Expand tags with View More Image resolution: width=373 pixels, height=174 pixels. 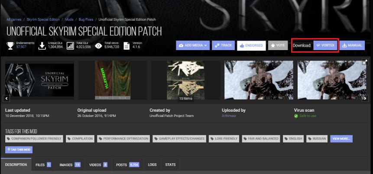(341, 139)
